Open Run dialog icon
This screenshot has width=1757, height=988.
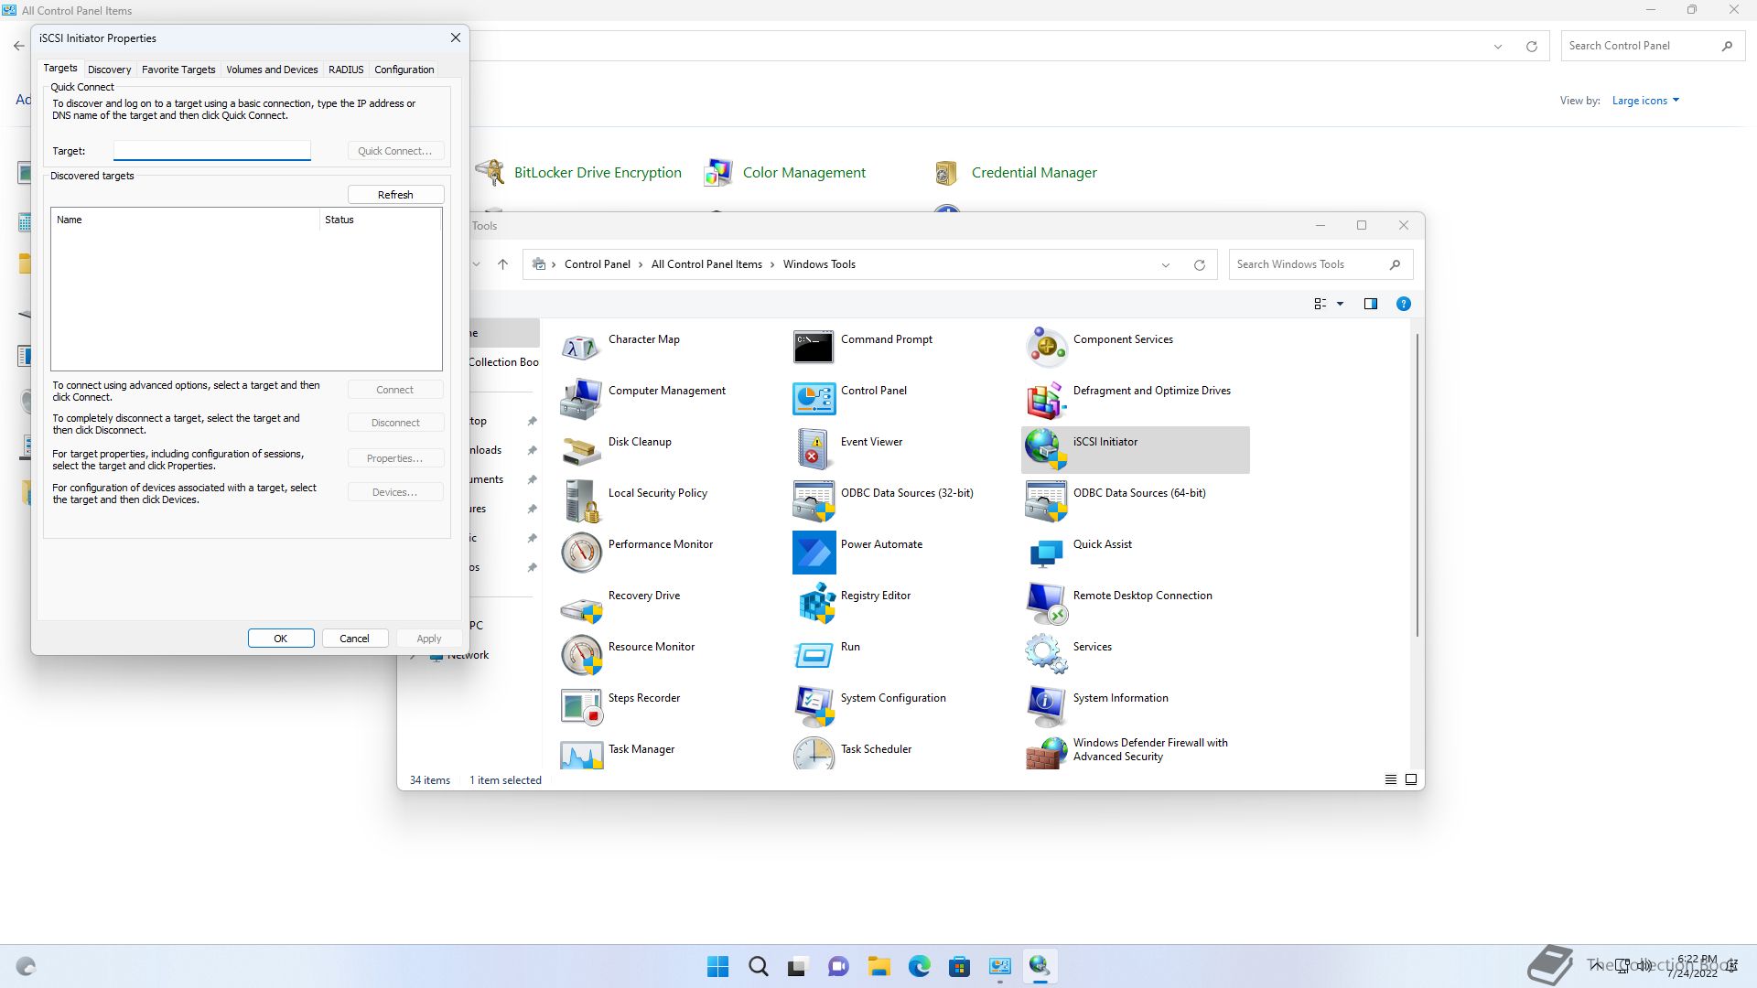814,654
